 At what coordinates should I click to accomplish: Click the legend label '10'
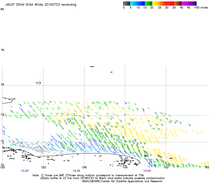tap(138, 8)
